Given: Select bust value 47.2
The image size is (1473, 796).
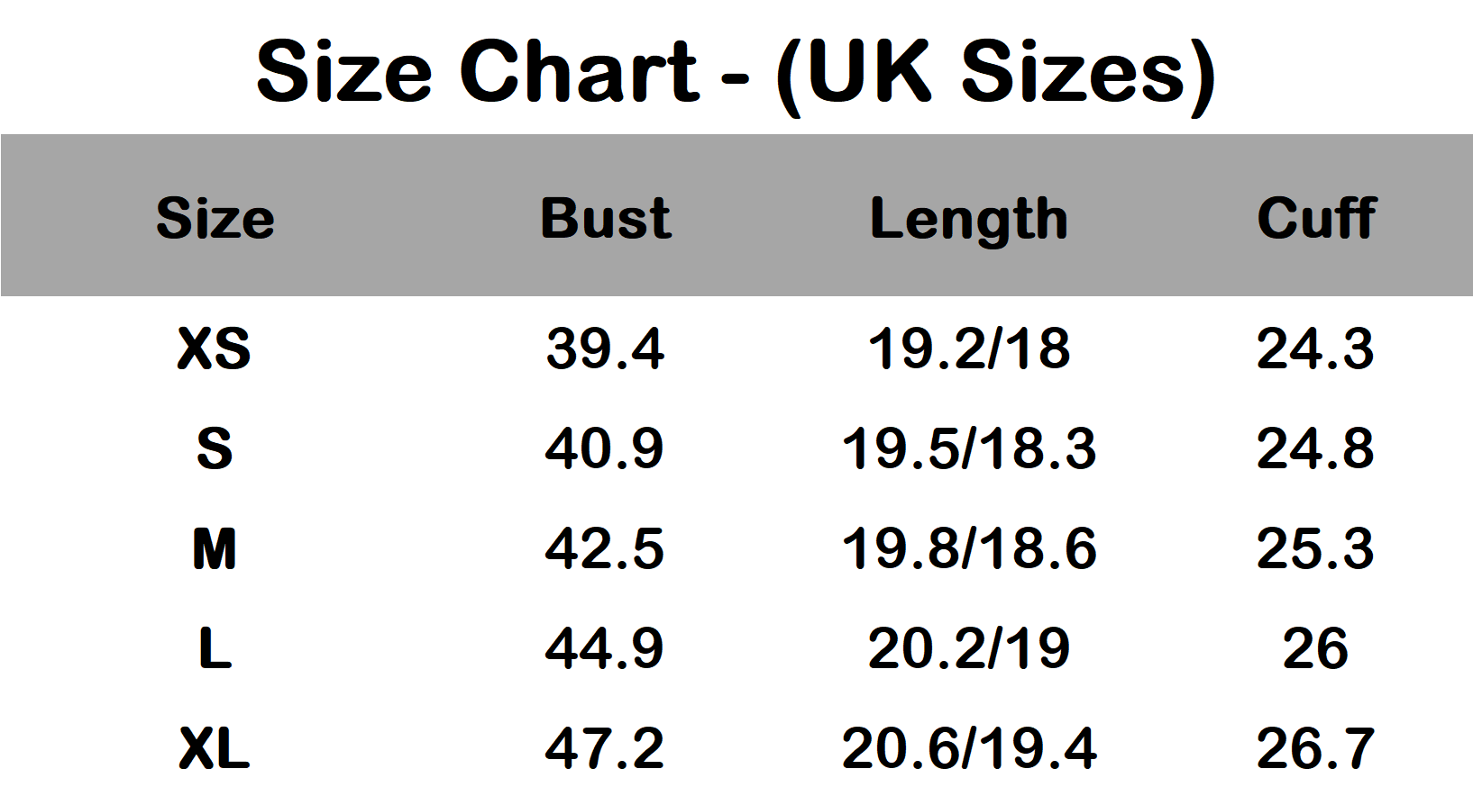Looking at the screenshot, I should pos(605,748).
